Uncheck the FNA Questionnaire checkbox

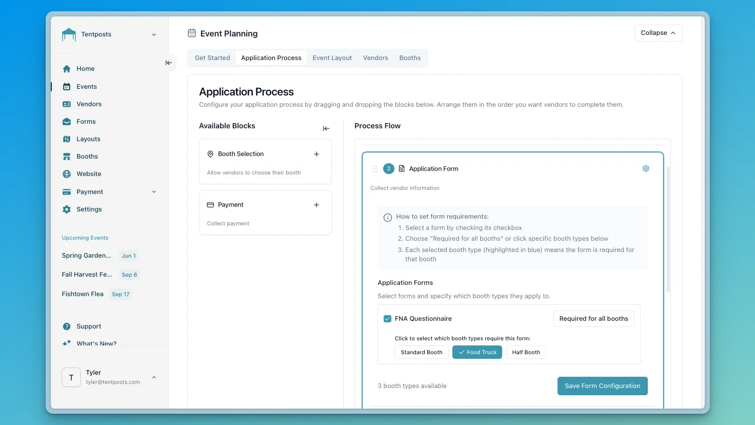coord(387,318)
